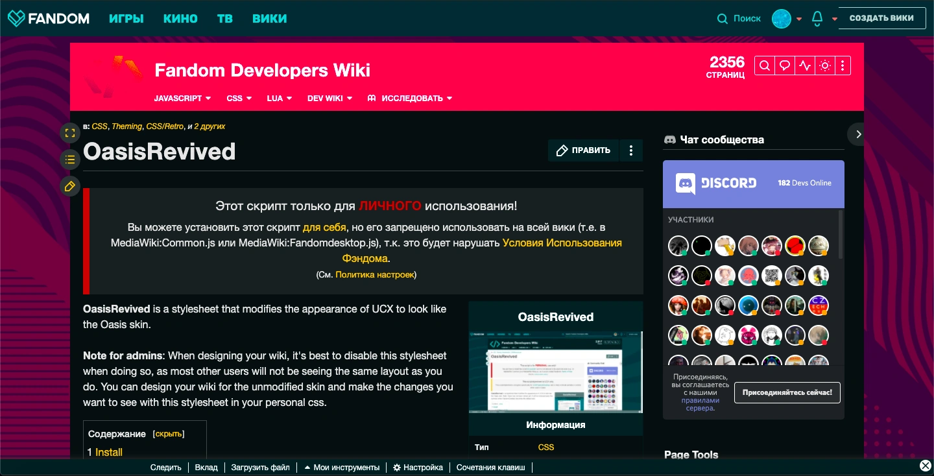Jump to the Install section link
This screenshot has width=934, height=476.
pyautogui.click(x=109, y=452)
